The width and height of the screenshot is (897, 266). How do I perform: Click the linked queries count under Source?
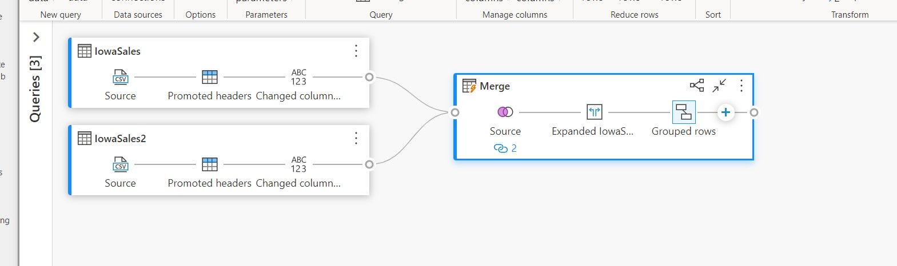(505, 148)
